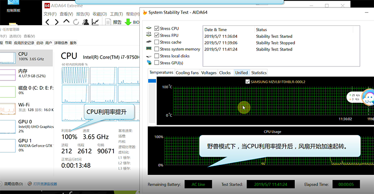Click the green BIOS update arrow icon
Screen dimensions: 374x194
click(128, 22)
